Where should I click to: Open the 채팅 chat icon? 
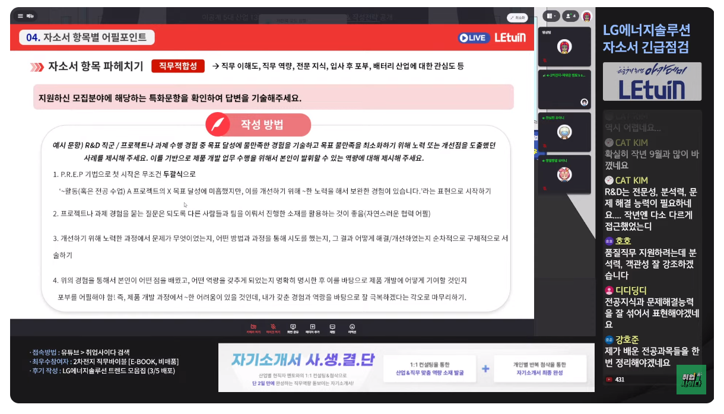(332, 328)
